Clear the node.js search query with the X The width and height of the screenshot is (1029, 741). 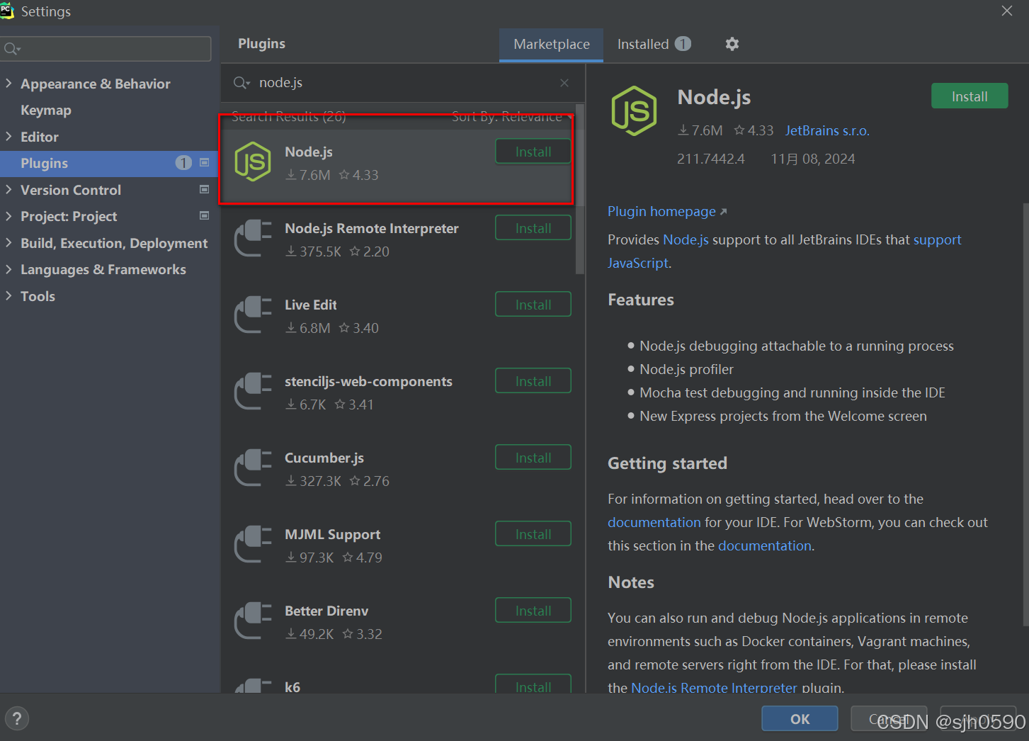tap(564, 82)
